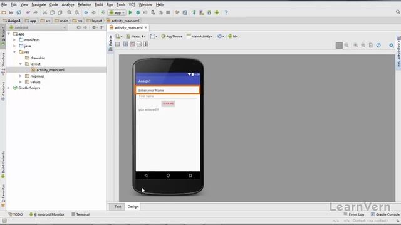Image resolution: width=401 pixels, height=225 pixels.
Task: Open the preview settings gear icon
Action: pos(392,46)
